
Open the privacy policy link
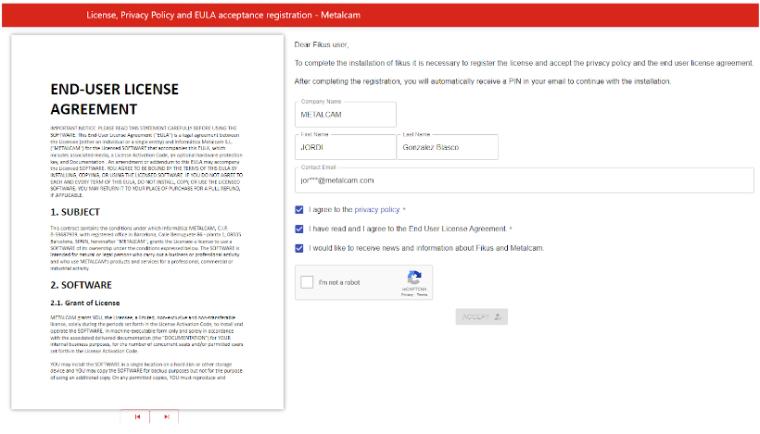point(376,210)
